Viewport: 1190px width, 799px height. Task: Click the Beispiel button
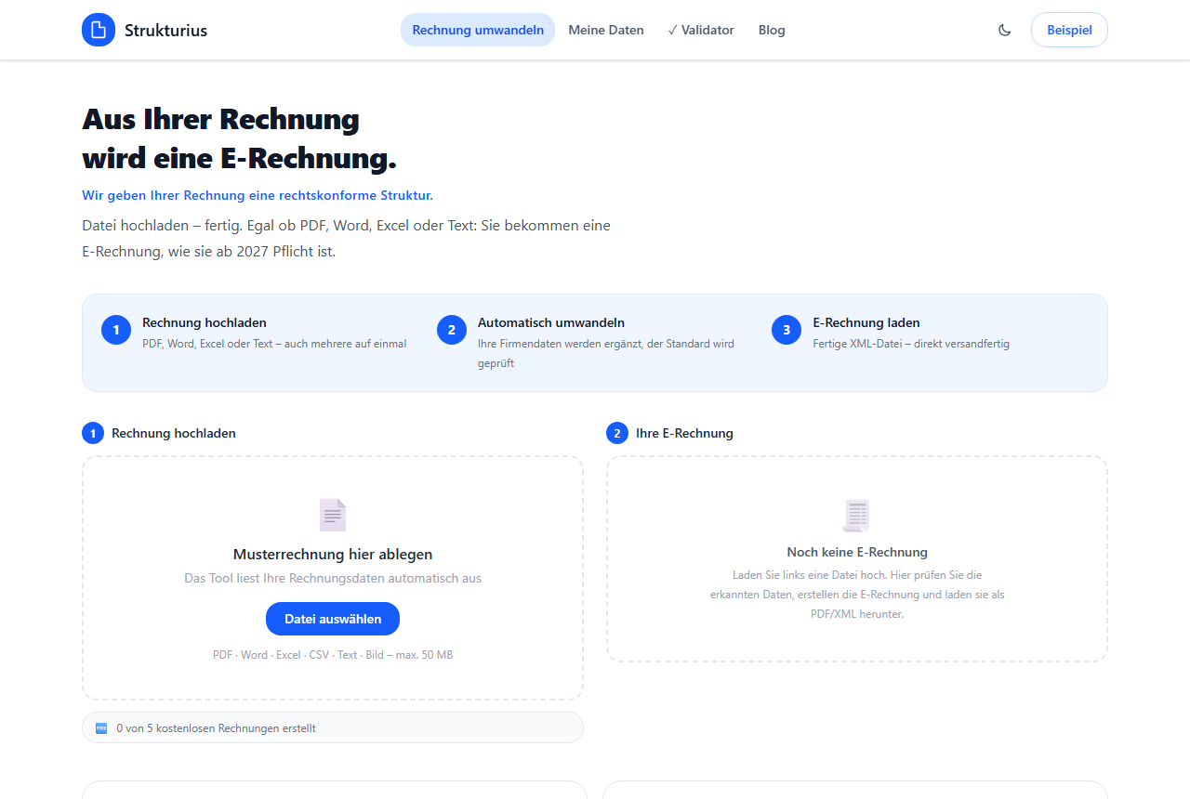1069,30
